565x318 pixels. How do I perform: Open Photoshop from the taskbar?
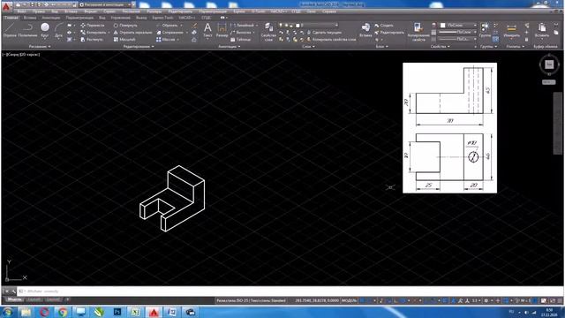(117, 312)
